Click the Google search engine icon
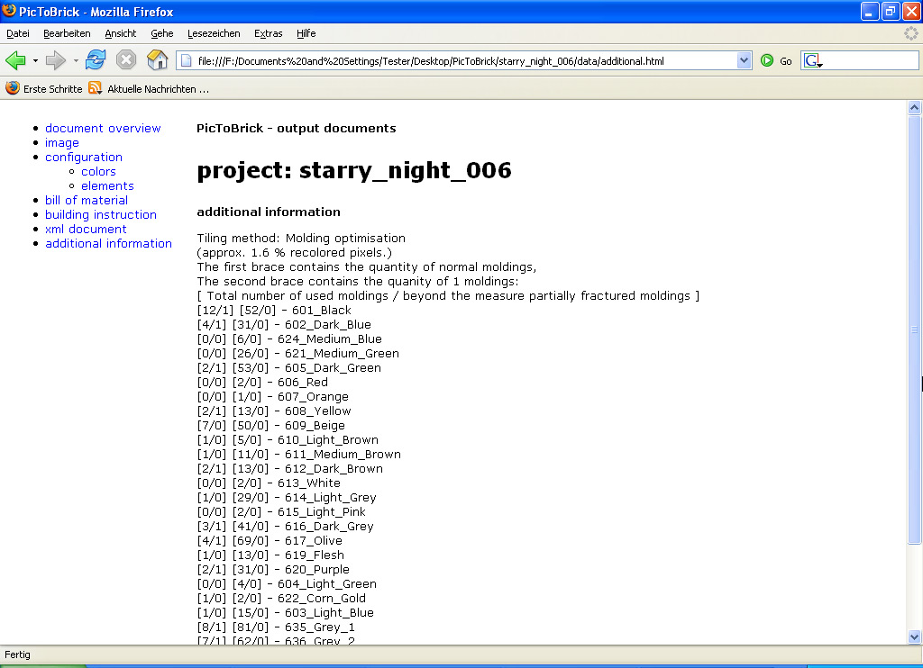The width and height of the screenshot is (923, 668). 812,60
